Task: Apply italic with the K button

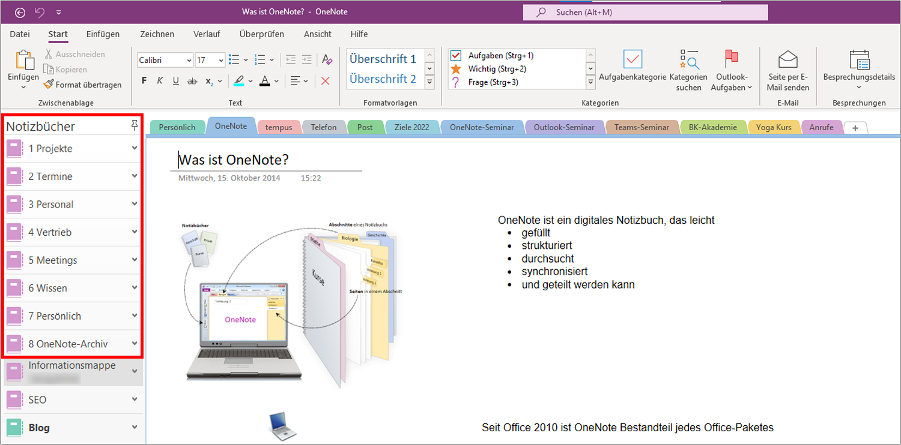Action: [160, 81]
